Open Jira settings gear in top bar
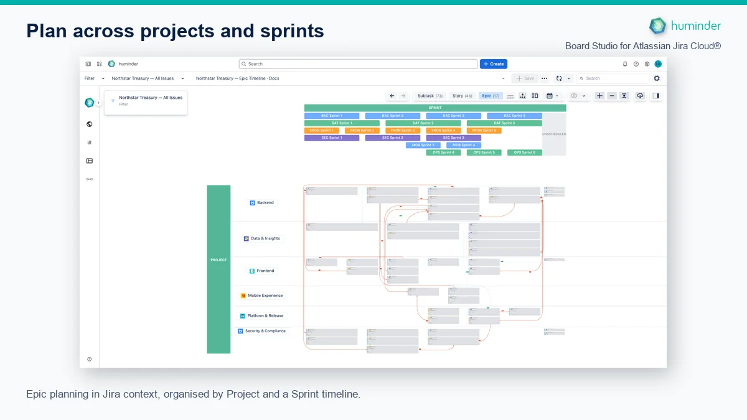Image resolution: width=747 pixels, height=420 pixels. point(647,64)
